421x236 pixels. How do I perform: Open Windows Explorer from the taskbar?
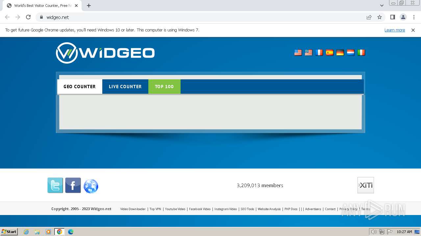[x=37, y=232]
